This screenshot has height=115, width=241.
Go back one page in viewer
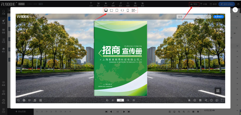113,100
